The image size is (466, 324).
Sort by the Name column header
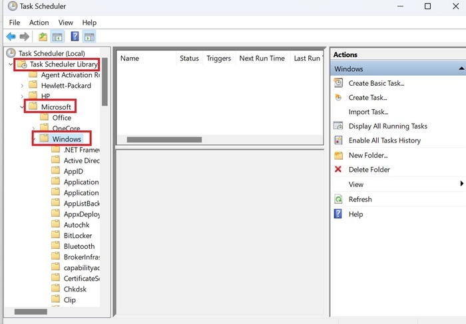(x=146, y=58)
